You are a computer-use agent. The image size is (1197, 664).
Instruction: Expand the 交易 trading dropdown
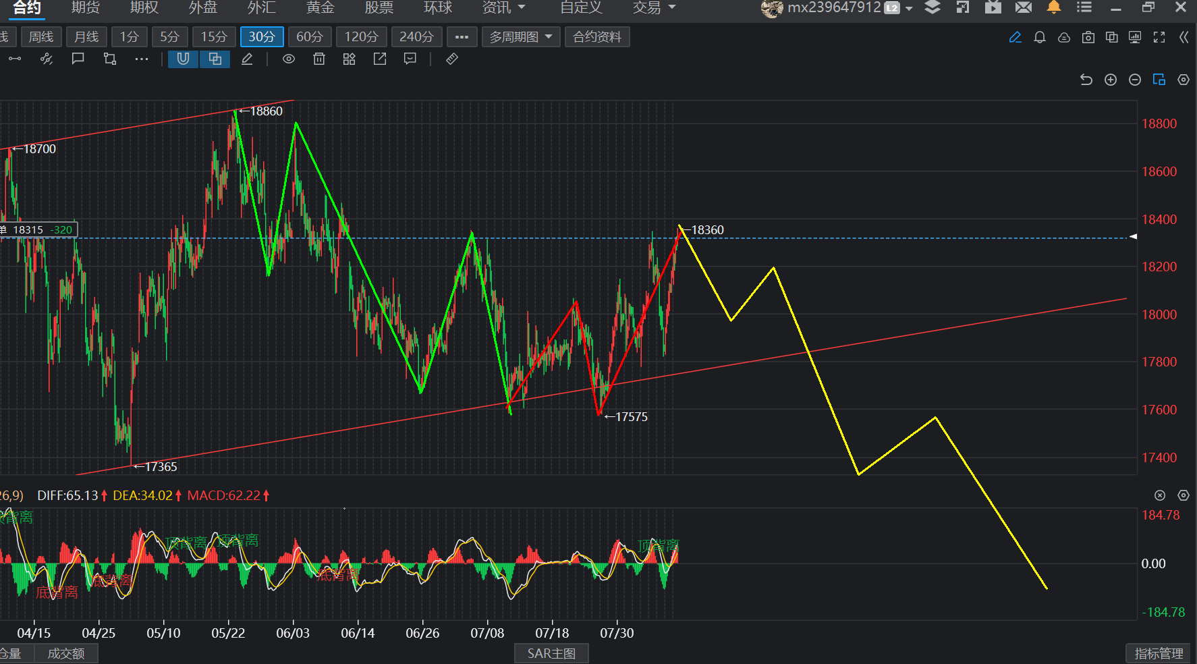point(655,7)
